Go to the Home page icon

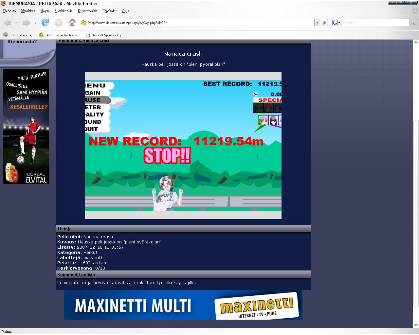[72, 23]
